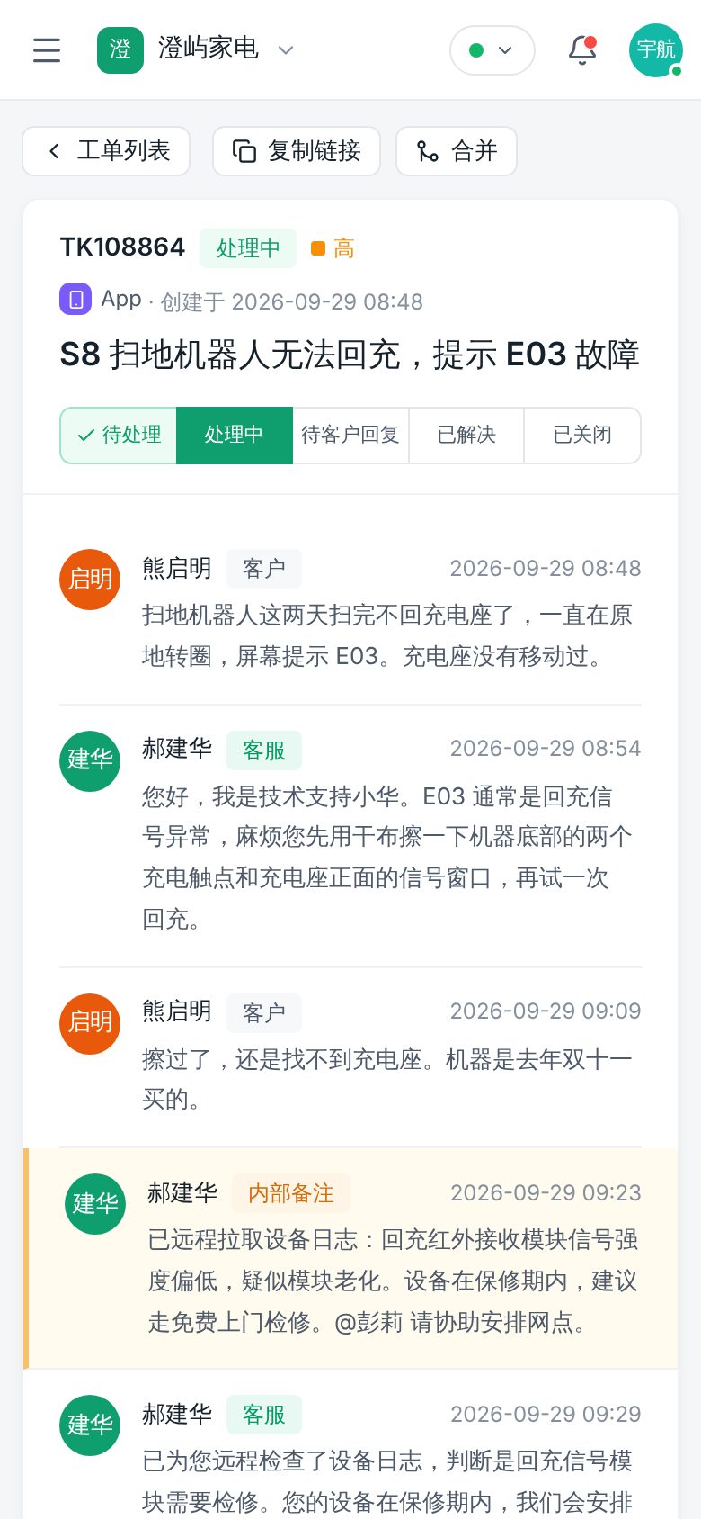Click the back arrow in 工单列表
701x1519 pixels.
54,151
